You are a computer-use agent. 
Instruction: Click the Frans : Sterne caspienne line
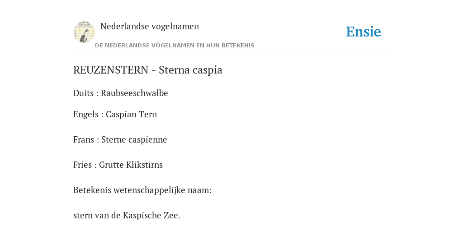coord(120,140)
